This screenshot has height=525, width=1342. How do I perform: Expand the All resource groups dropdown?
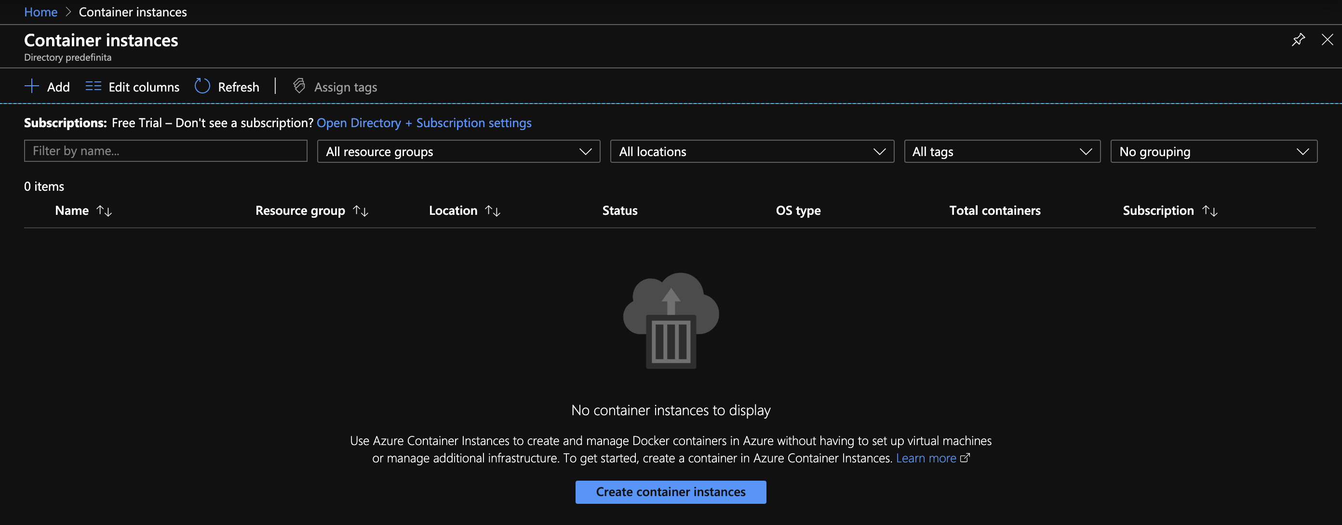458,151
